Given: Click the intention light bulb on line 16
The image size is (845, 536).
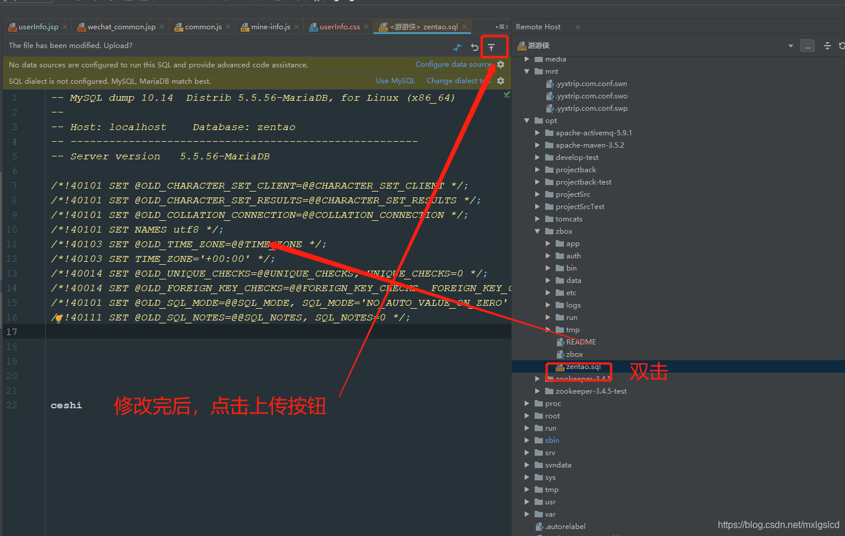Looking at the screenshot, I should 59,319.
